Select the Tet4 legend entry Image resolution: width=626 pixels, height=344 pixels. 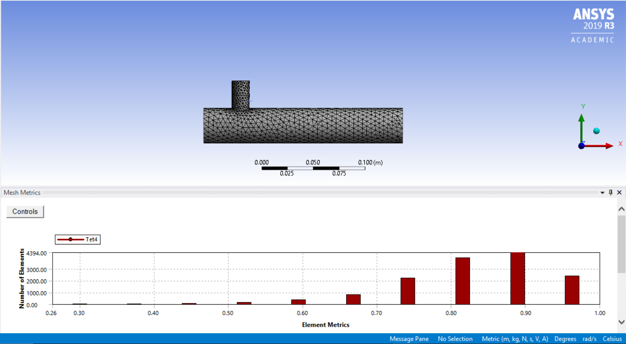[x=92, y=239]
